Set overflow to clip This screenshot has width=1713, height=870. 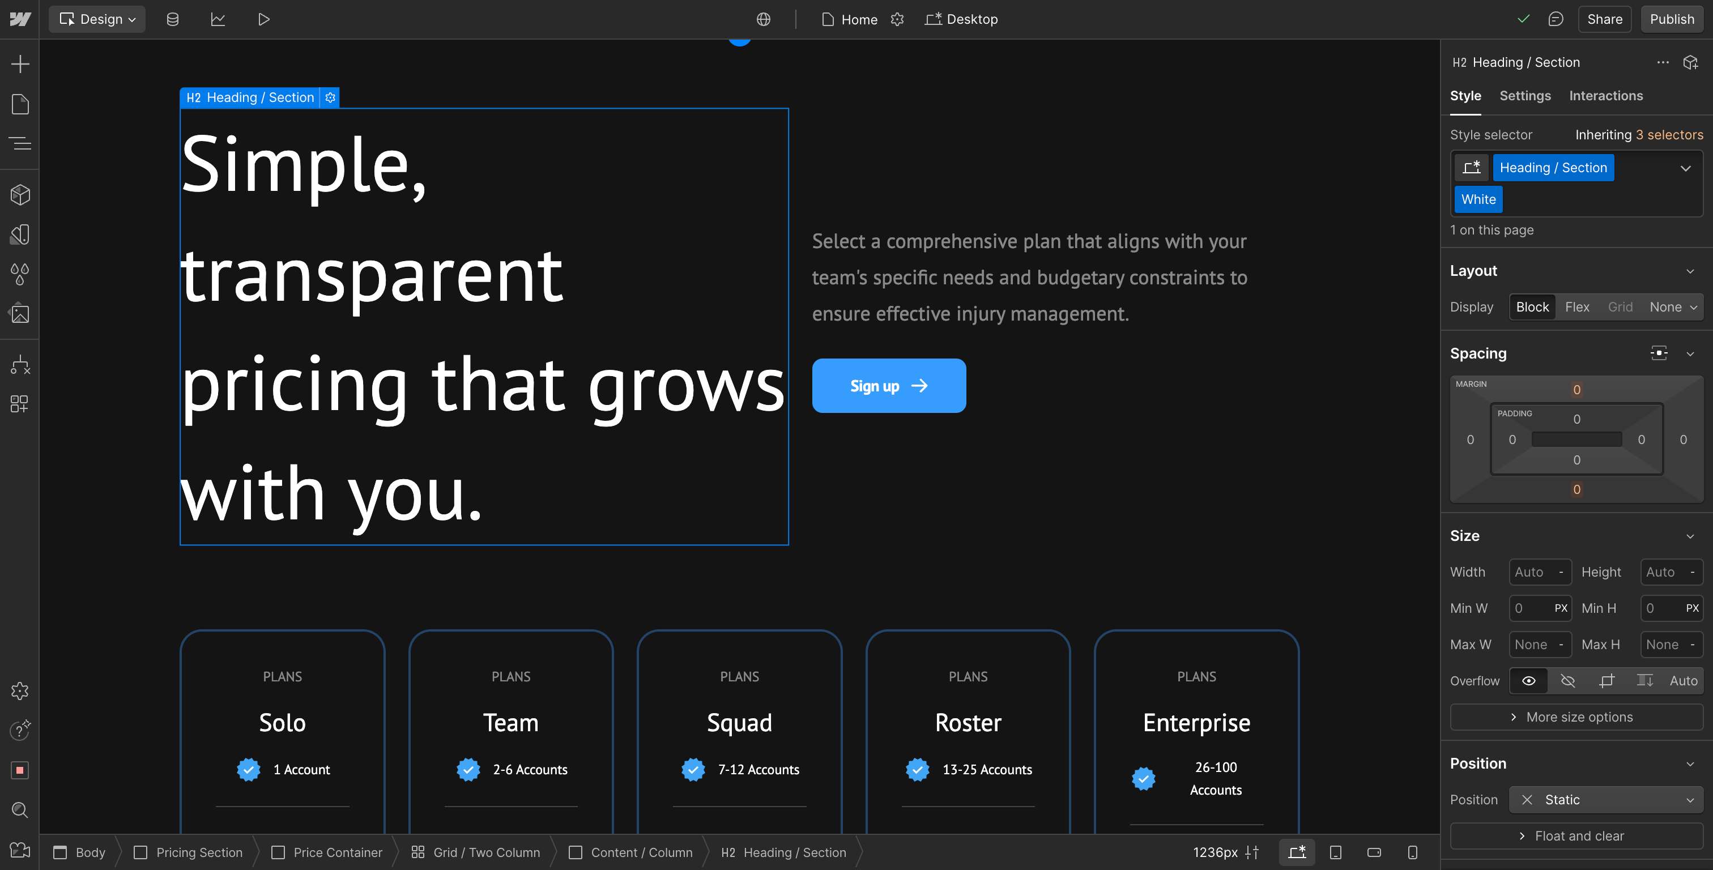pyautogui.click(x=1606, y=680)
